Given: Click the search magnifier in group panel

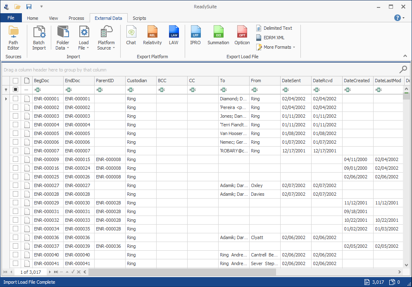Looking at the screenshot, I should [x=403, y=69].
